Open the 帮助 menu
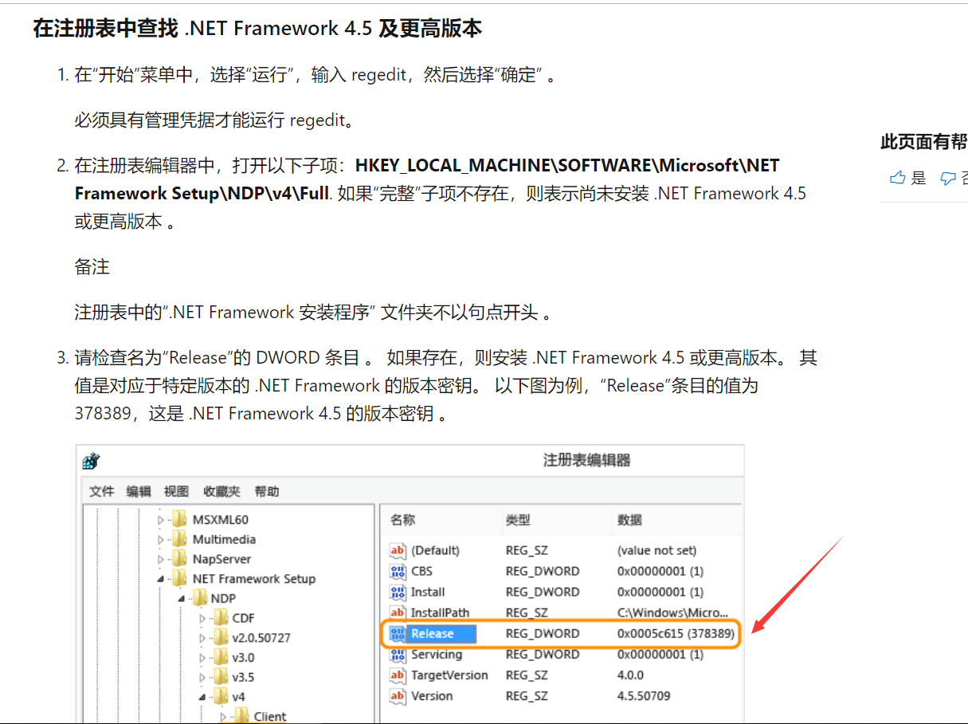This screenshot has width=968, height=724. pyautogui.click(x=267, y=491)
